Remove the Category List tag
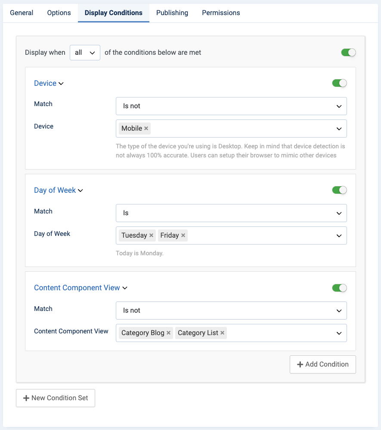Image resolution: width=381 pixels, height=430 pixels. pos(222,333)
